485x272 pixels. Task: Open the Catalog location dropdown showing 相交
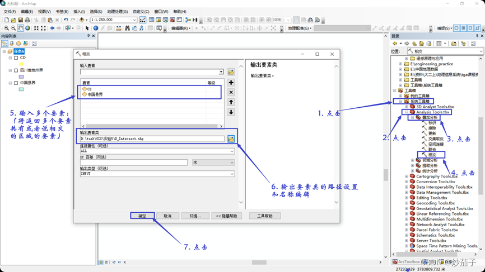[x=481, y=51]
